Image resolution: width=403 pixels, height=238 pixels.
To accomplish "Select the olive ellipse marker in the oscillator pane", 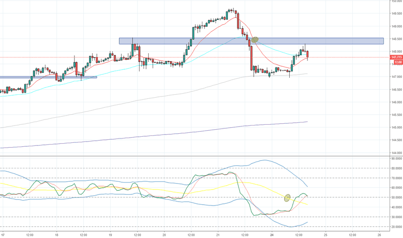I will point(288,198).
